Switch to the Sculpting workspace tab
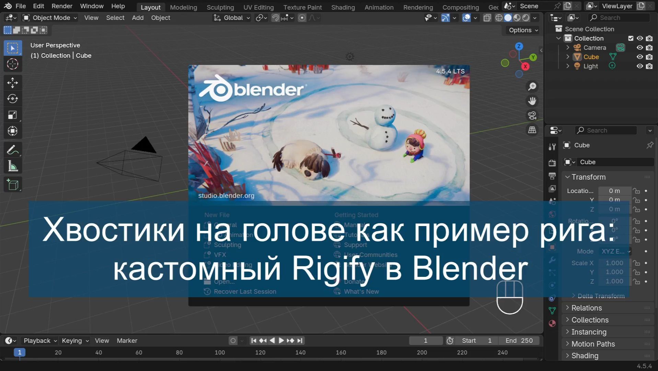The height and width of the screenshot is (371, 658). [220, 7]
